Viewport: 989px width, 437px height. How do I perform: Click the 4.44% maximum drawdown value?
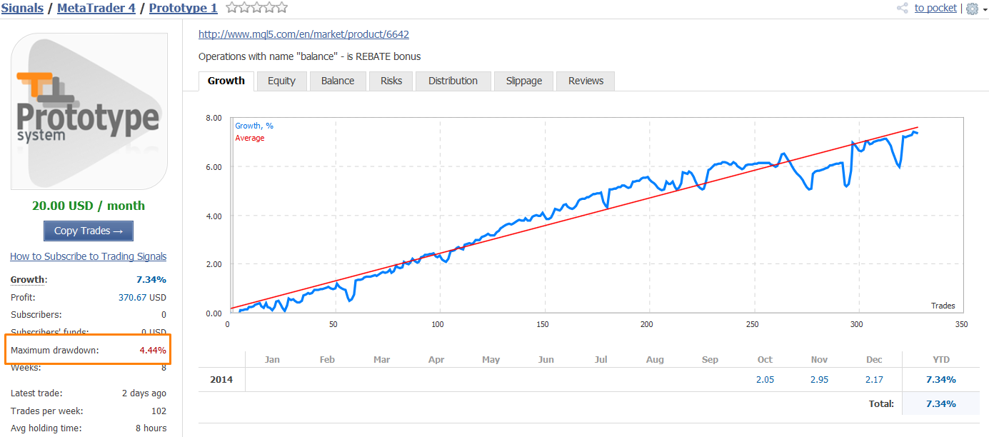(152, 351)
